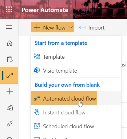Click the Scheduled cloud flow clock icon
127x139 pixels.
coord(37,126)
